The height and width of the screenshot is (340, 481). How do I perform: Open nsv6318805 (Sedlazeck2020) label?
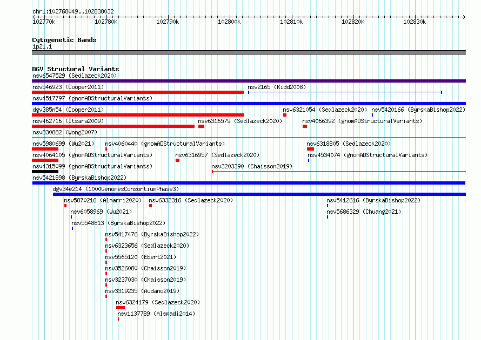[349, 144]
